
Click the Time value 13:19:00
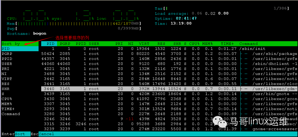coord(181,23)
